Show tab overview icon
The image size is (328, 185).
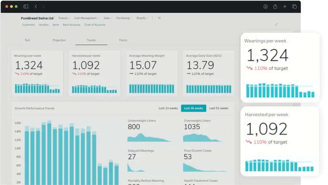coord(295,7)
